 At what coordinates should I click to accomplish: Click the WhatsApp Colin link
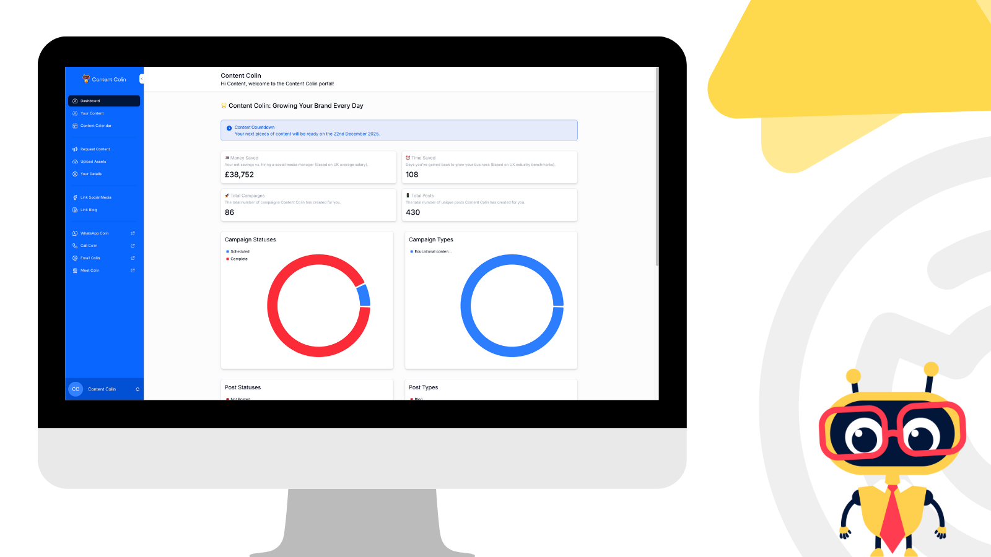(x=104, y=233)
